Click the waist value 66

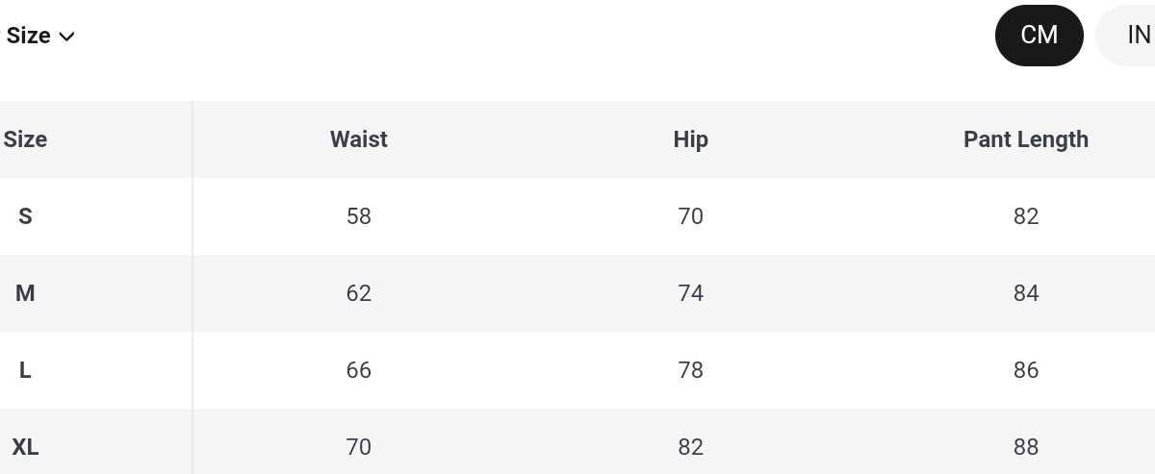[x=359, y=370]
